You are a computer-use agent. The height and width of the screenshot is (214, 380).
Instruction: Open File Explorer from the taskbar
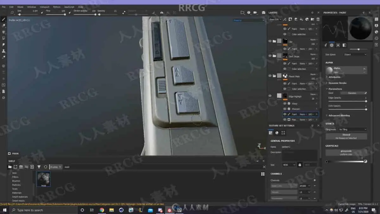(111, 210)
